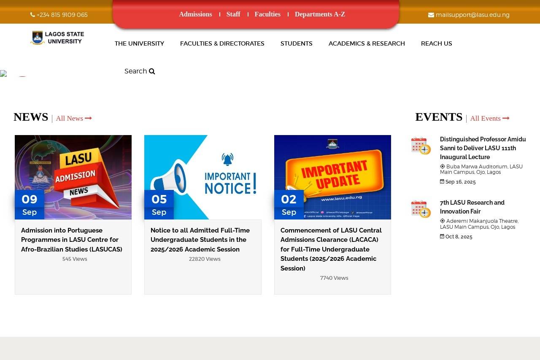Click the email mailsupport@lasu.edu.ng

tap(472, 15)
